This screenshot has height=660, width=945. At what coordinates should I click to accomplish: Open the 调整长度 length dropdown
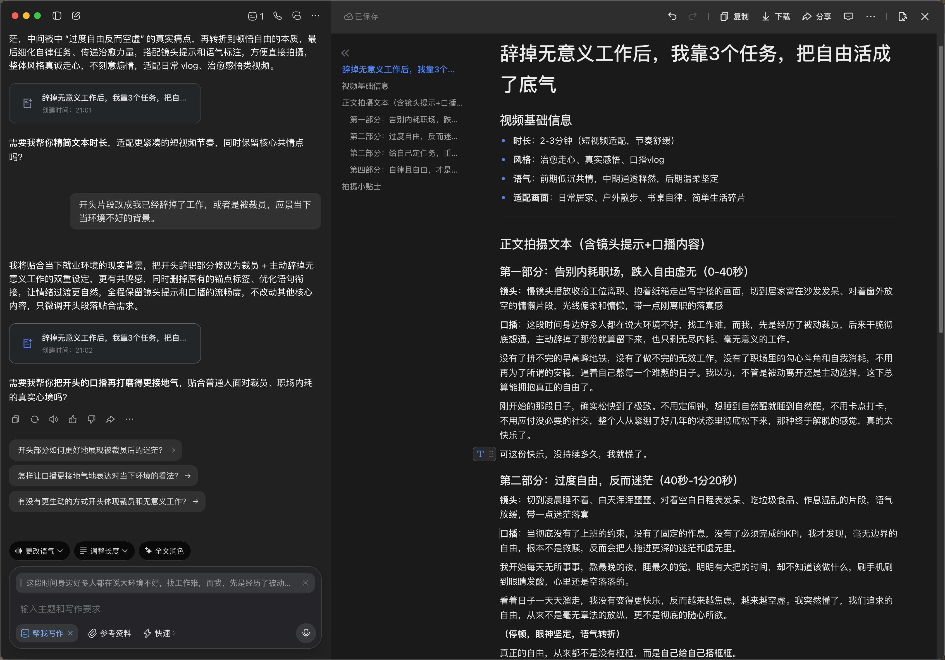click(x=104, y=551)
